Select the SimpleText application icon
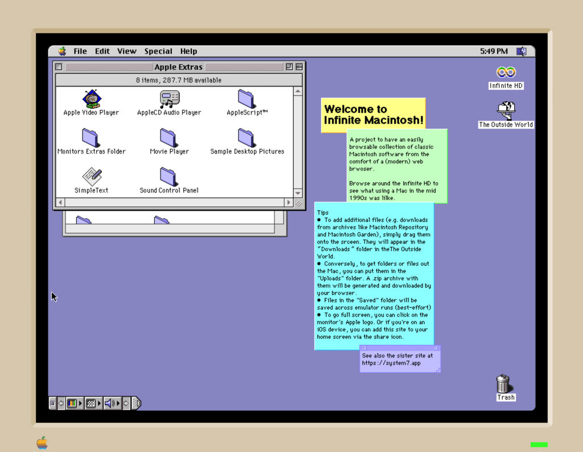Image resolution: width=583 pixels, height=452 pixels. 92,176
